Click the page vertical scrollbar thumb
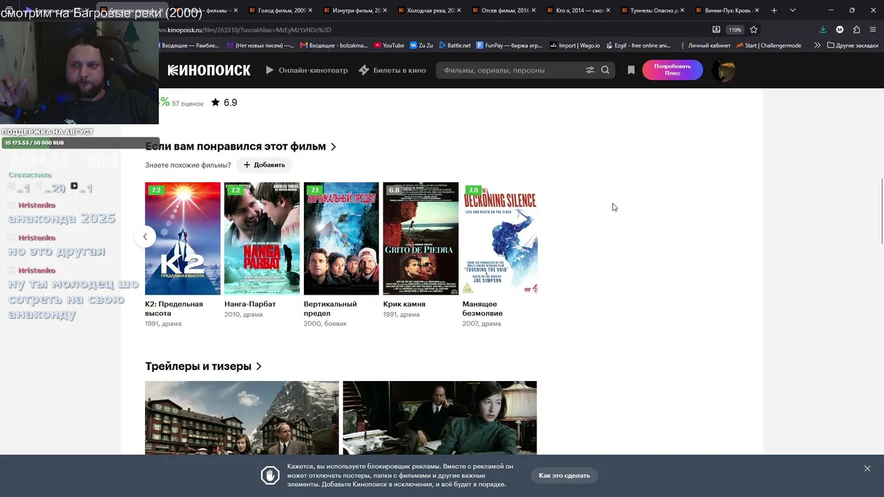 pyautogui.click(x=881, y=211)
